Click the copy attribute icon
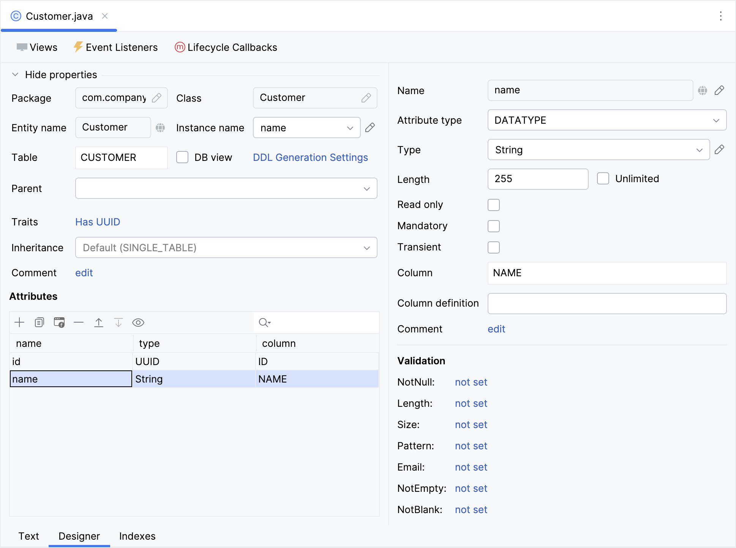Viewport: 736px width, 548px height. coord(39,323)
